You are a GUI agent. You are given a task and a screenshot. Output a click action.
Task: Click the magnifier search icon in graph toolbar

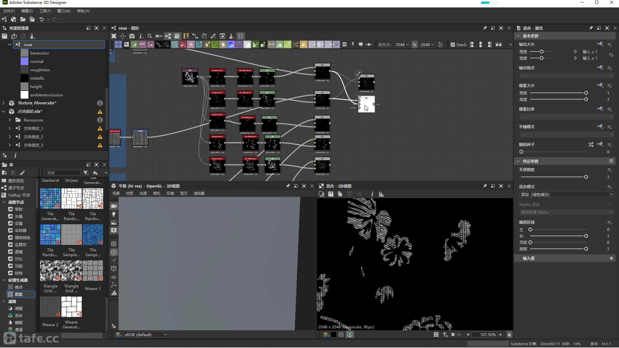[x=150, y=36]
